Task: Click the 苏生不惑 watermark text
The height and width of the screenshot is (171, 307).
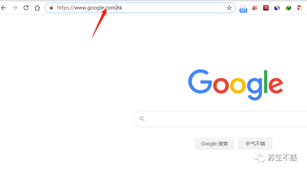Action: [282, 158]
